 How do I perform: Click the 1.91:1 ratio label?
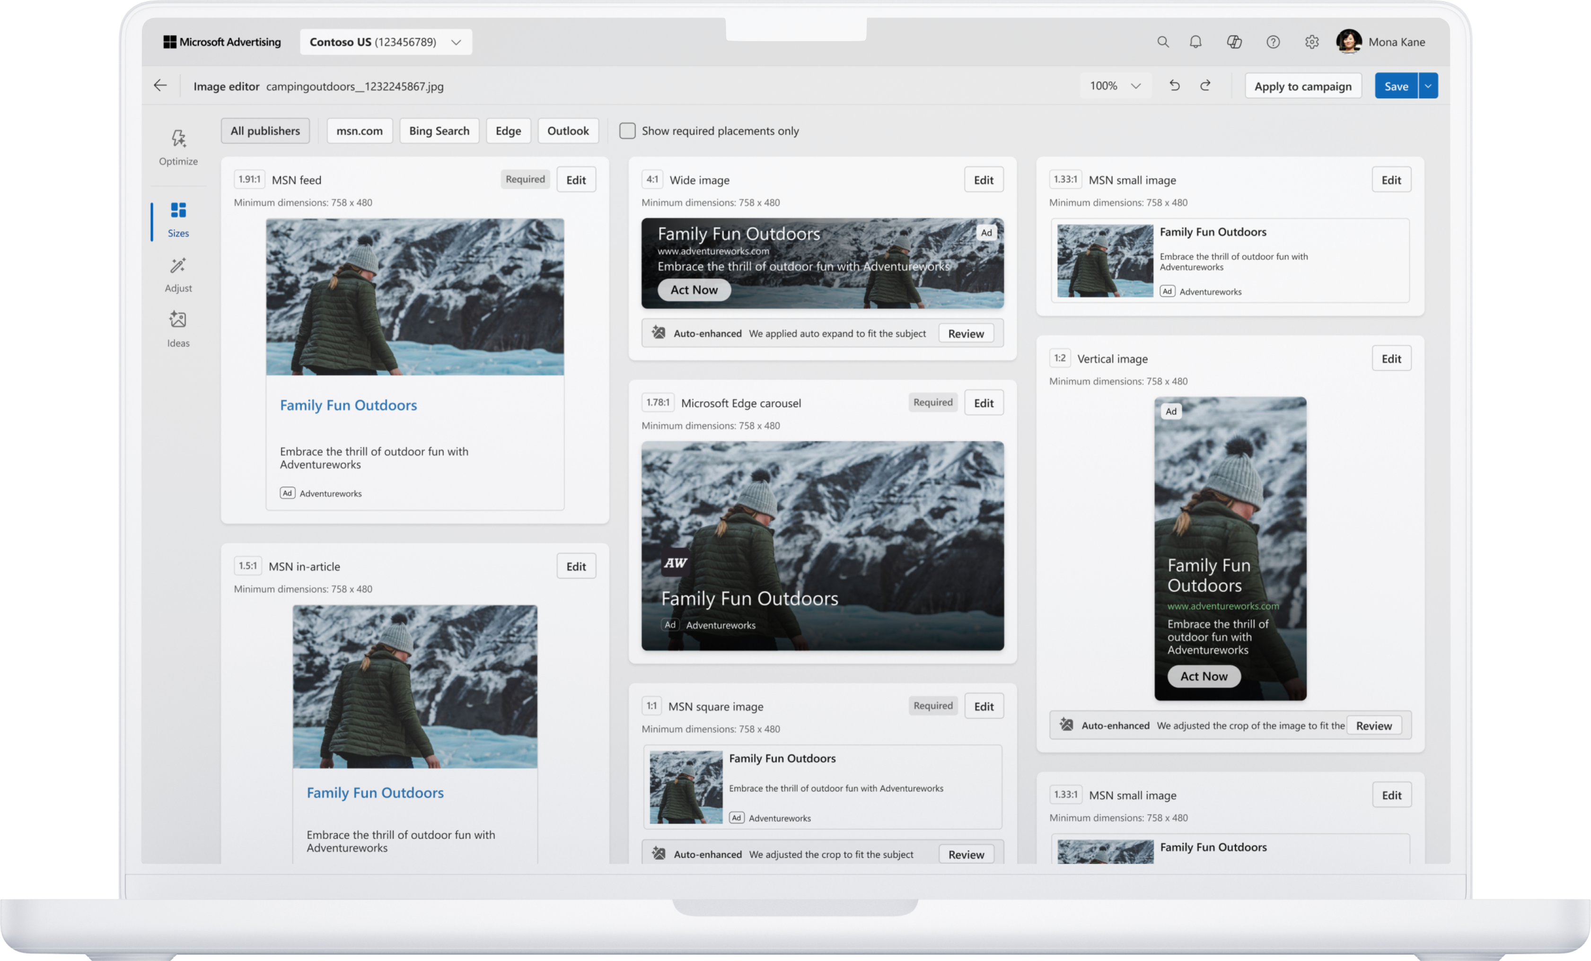point(249,179)
